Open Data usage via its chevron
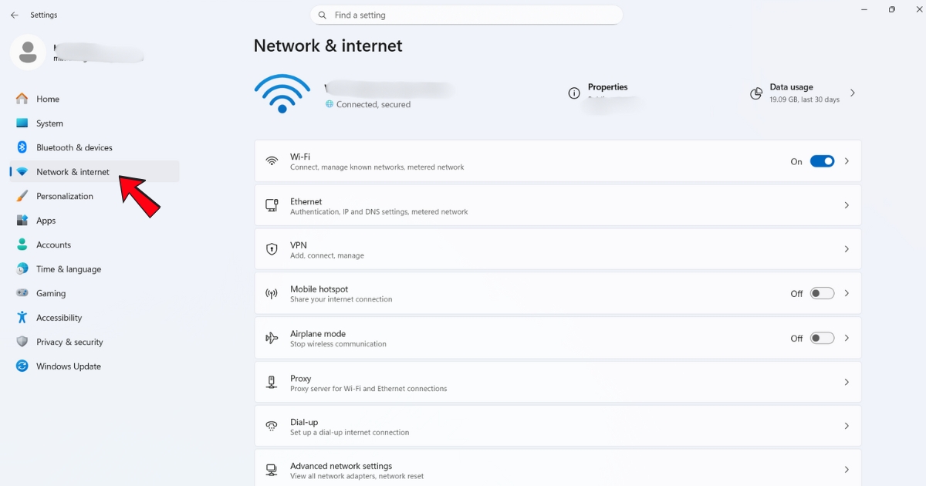The height and width of the screenshot is (486, 926). (x=853, y=93)
